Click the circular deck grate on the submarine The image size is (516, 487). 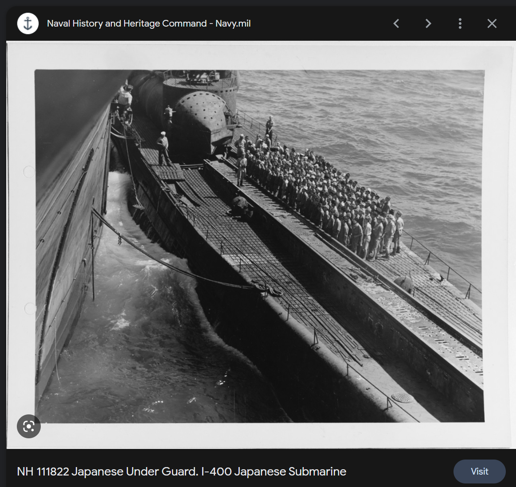pos(402,397)
